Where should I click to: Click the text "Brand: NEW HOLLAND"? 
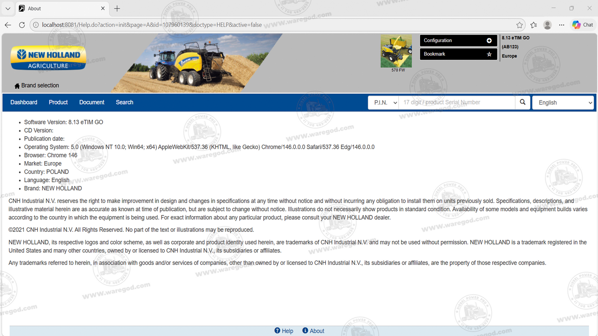(x=53, y=188)
